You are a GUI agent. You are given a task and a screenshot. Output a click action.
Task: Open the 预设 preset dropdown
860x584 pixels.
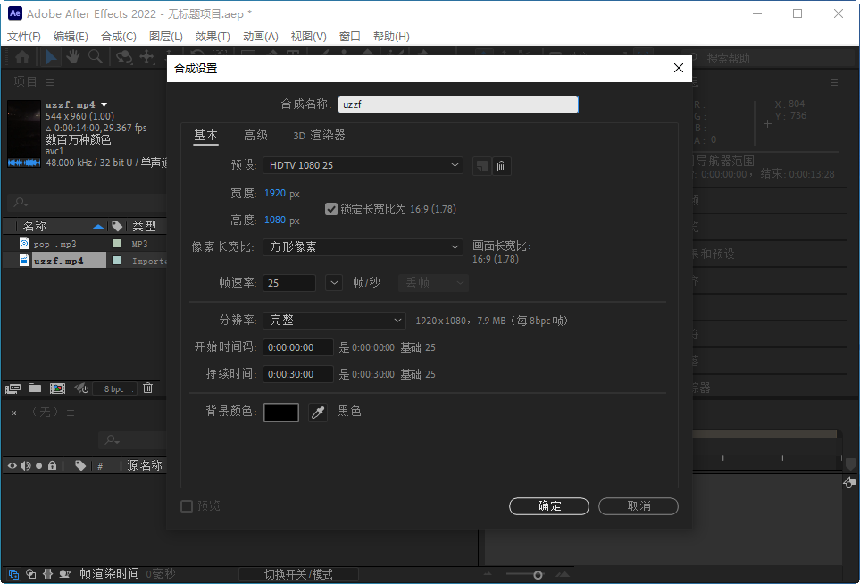tap(363, 165)
